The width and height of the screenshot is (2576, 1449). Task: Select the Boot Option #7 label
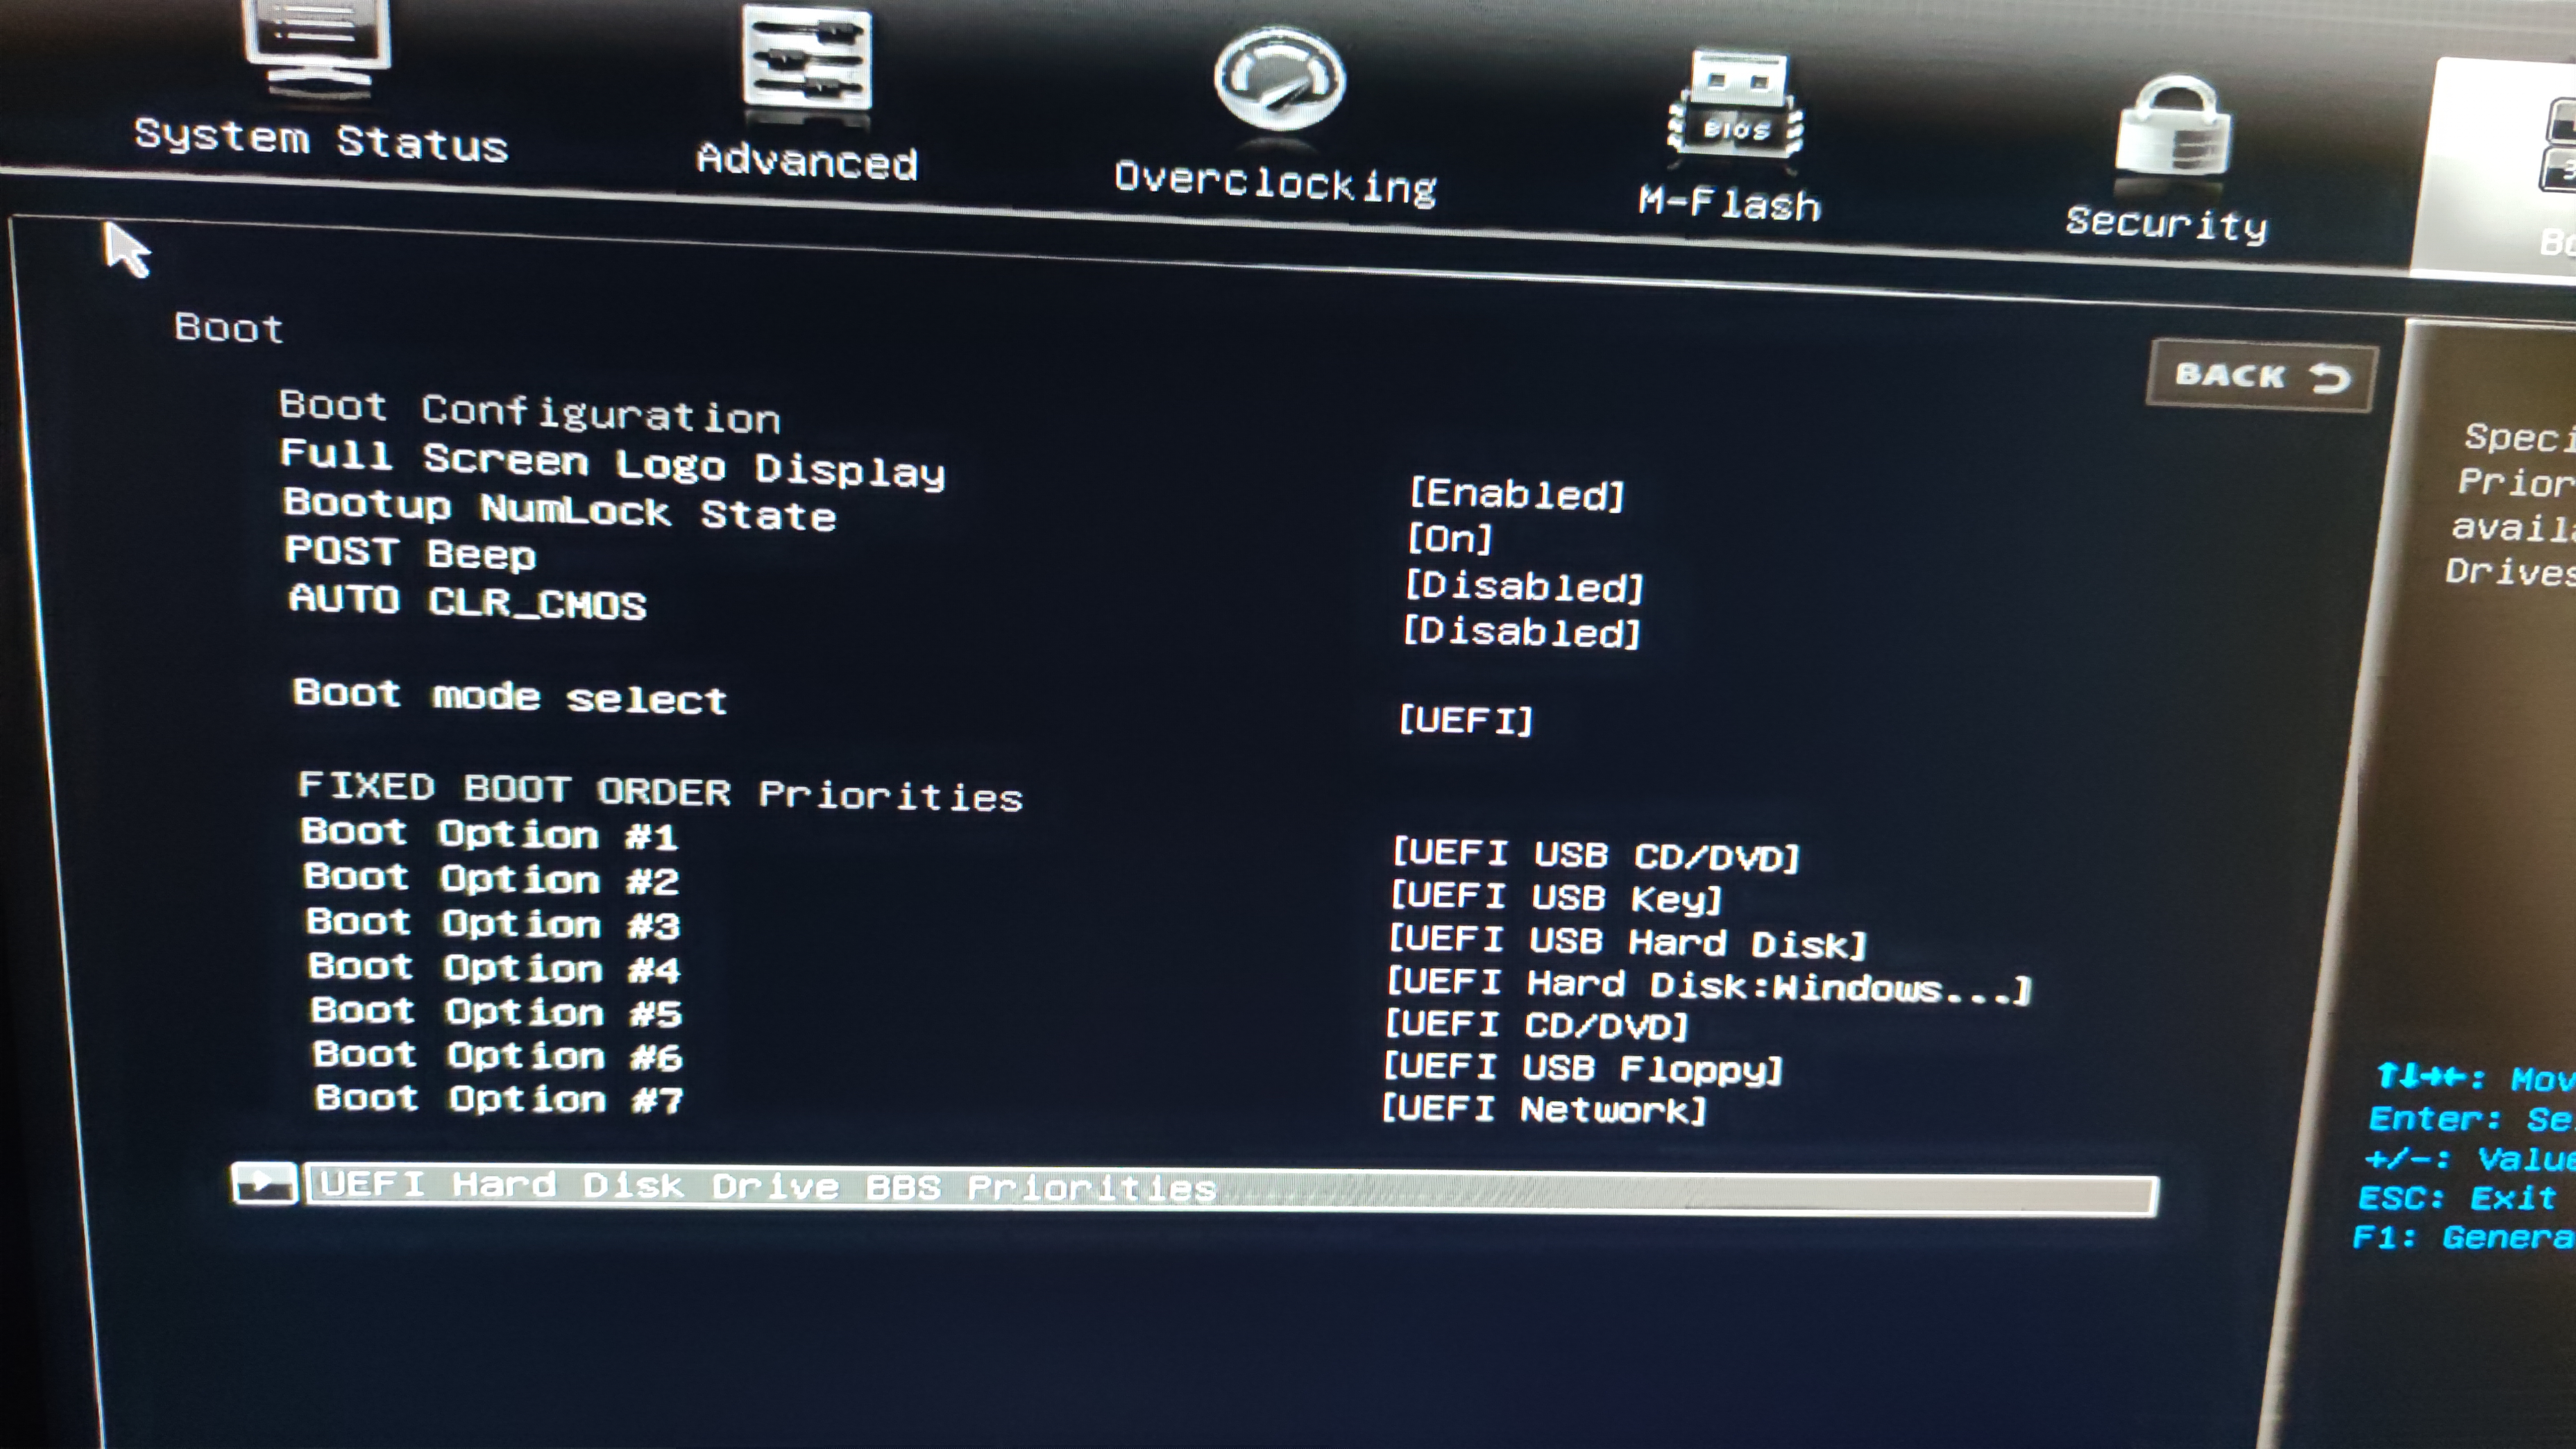(x=498, y=1099)
